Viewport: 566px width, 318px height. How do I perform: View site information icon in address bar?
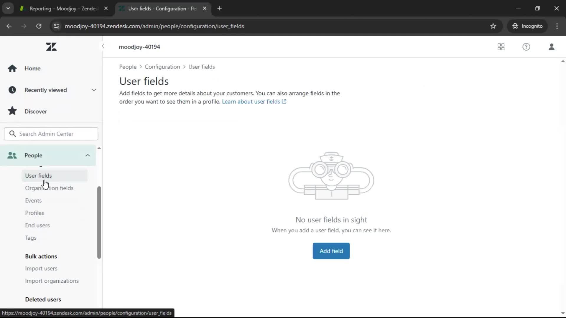pyautogui.click(x=57, y=26)
